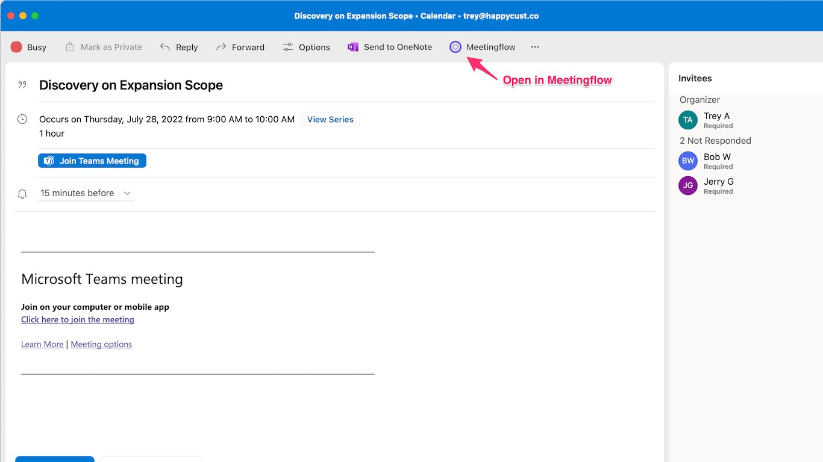Click the clock icon beside meeting time
The image size is (823, 462).
click(x=22, y=119)
